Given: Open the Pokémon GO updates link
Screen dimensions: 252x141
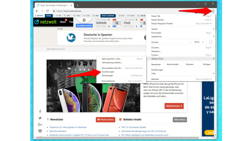Looking at the screenshot, I should pos(68,127).
